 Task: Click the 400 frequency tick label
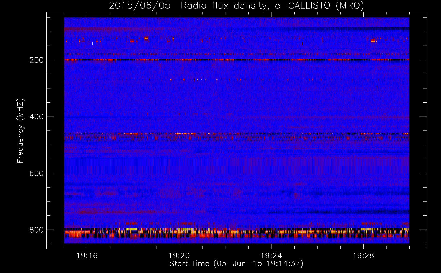point(37,117)
